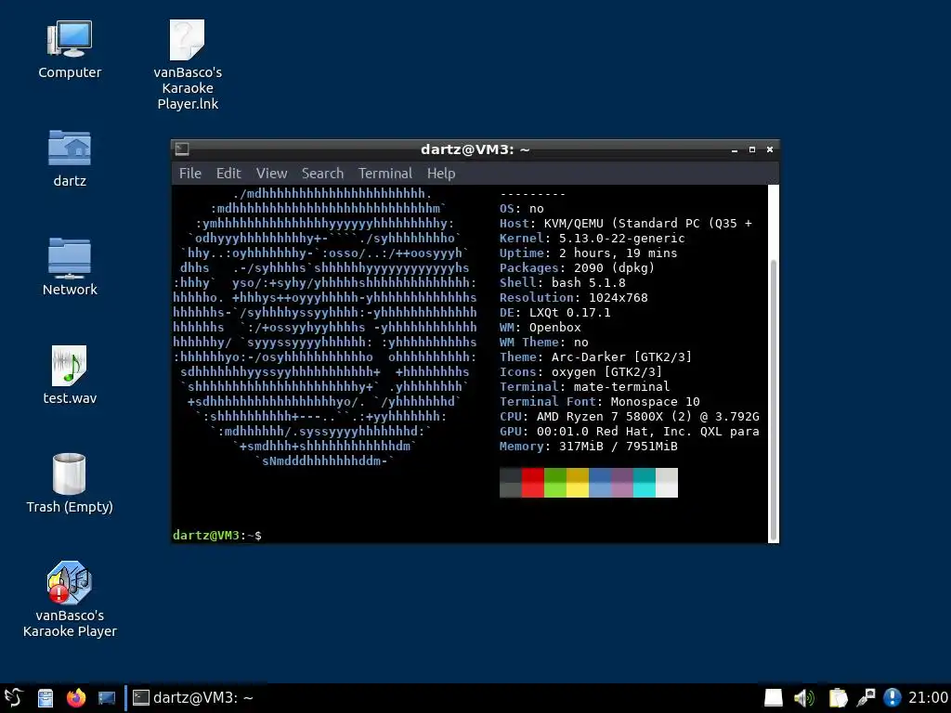951x713 pixels.
Task: Open the clipboard manager tray icon
Action: 838,698
